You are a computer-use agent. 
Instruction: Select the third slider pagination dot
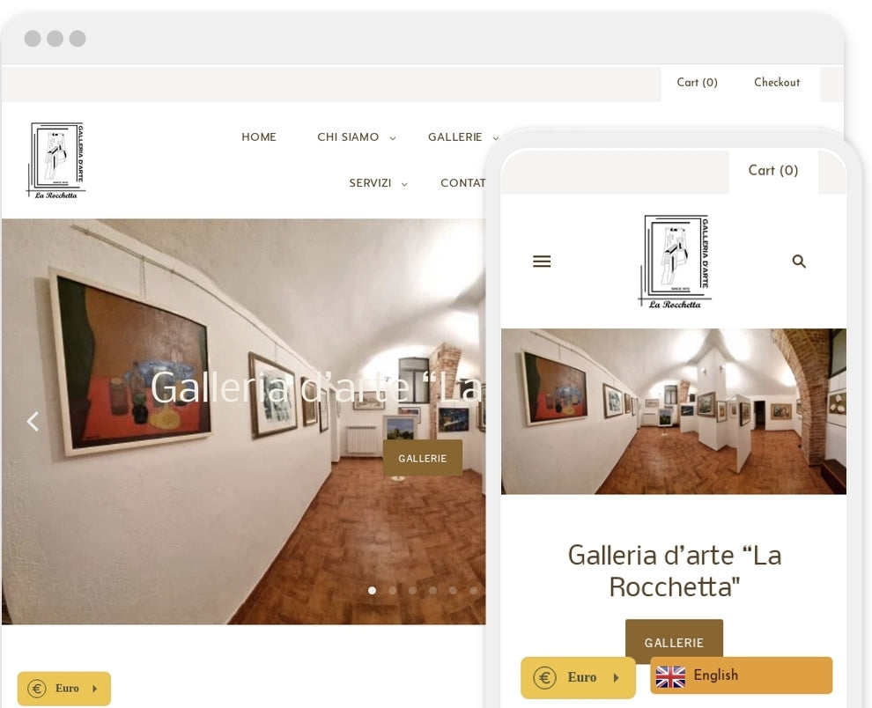412,590
